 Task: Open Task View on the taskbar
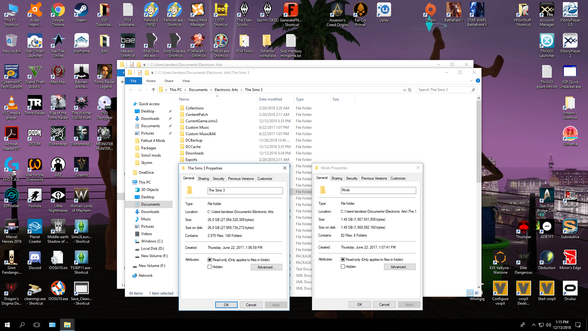tap(37, 325)
